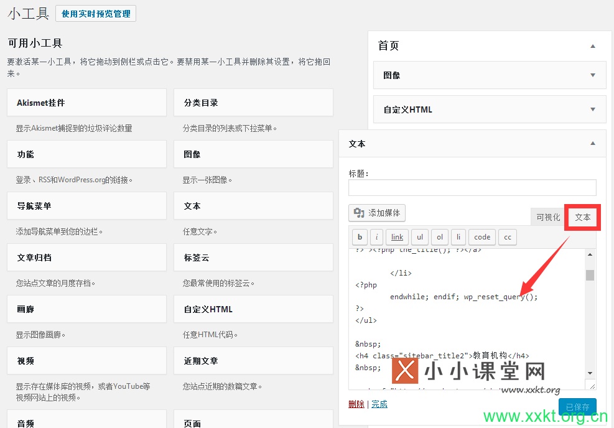Click the code editor scroll up arrow

pos(590,254)
